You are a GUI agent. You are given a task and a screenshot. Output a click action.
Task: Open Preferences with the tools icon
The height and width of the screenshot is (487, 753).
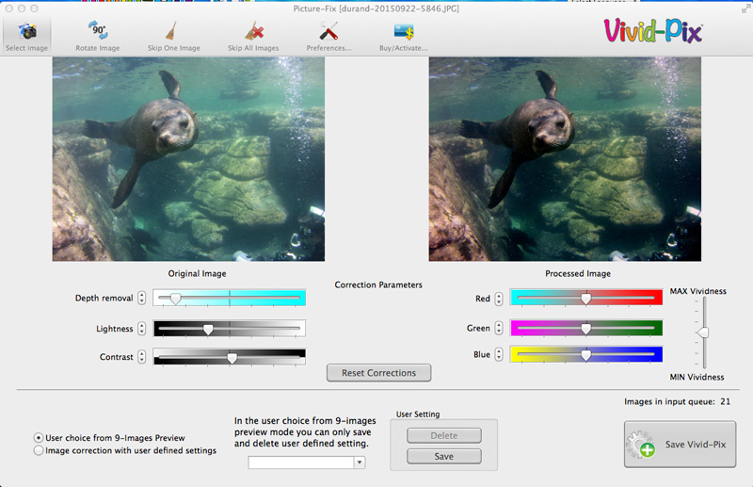328,31
